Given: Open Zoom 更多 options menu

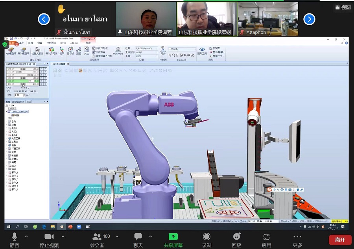Looking at the screenshot, I should (297, 240).
